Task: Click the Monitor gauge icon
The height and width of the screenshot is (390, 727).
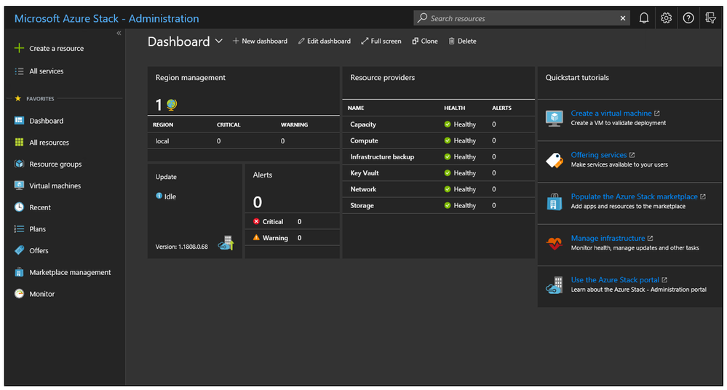Action: (x=19, y=293)
